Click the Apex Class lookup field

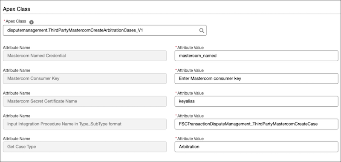tap(104, 30)
